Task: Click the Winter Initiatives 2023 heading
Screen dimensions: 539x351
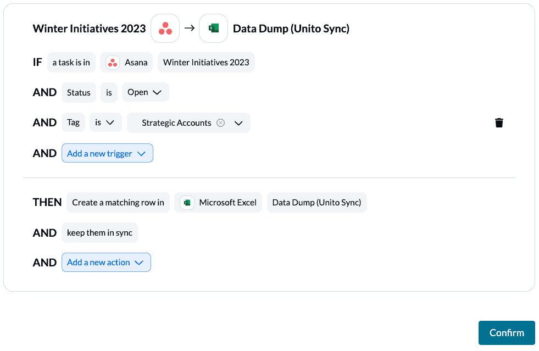Action: click(90, 29)
